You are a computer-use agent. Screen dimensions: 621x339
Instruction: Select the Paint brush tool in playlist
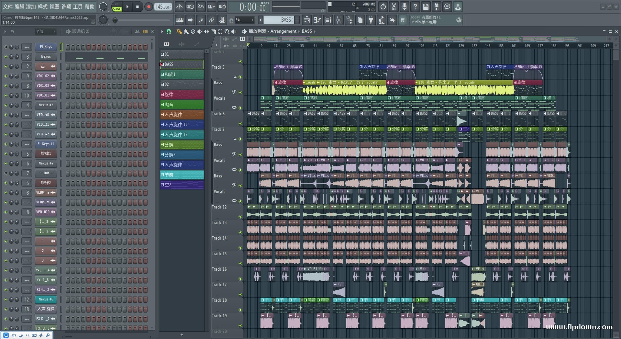pyautogui.click(x=186, y=31)
